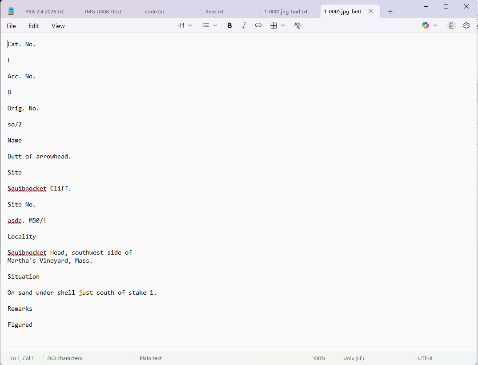The width and height of the screenshot is (478, 365).
Task: Open the View menu
Action: pos(58,26)
